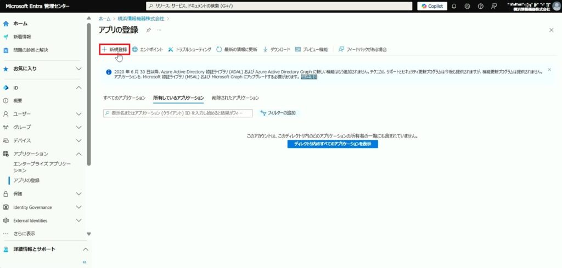
Task: Open the settings gear icon
Action: click(468, 6)
